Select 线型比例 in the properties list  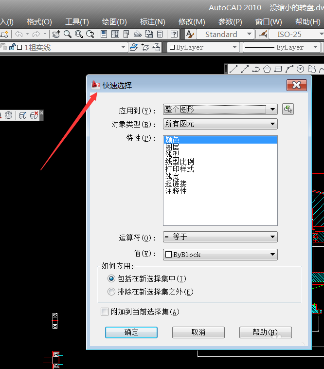point(220,162)
